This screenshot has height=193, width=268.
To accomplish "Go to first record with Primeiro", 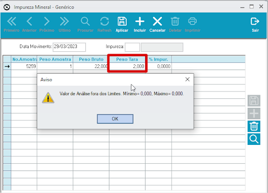I will point(12,25).
